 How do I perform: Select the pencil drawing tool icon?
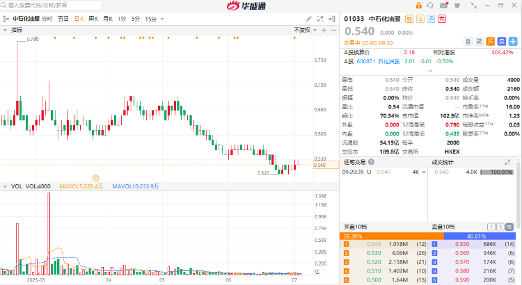(309, 19)
